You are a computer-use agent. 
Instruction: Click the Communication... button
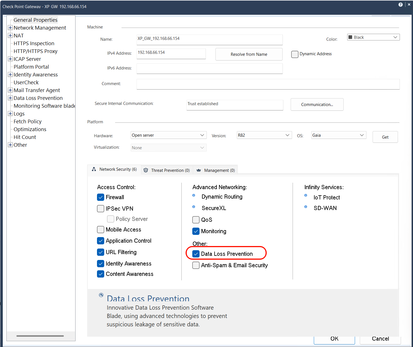coord(317,105)
